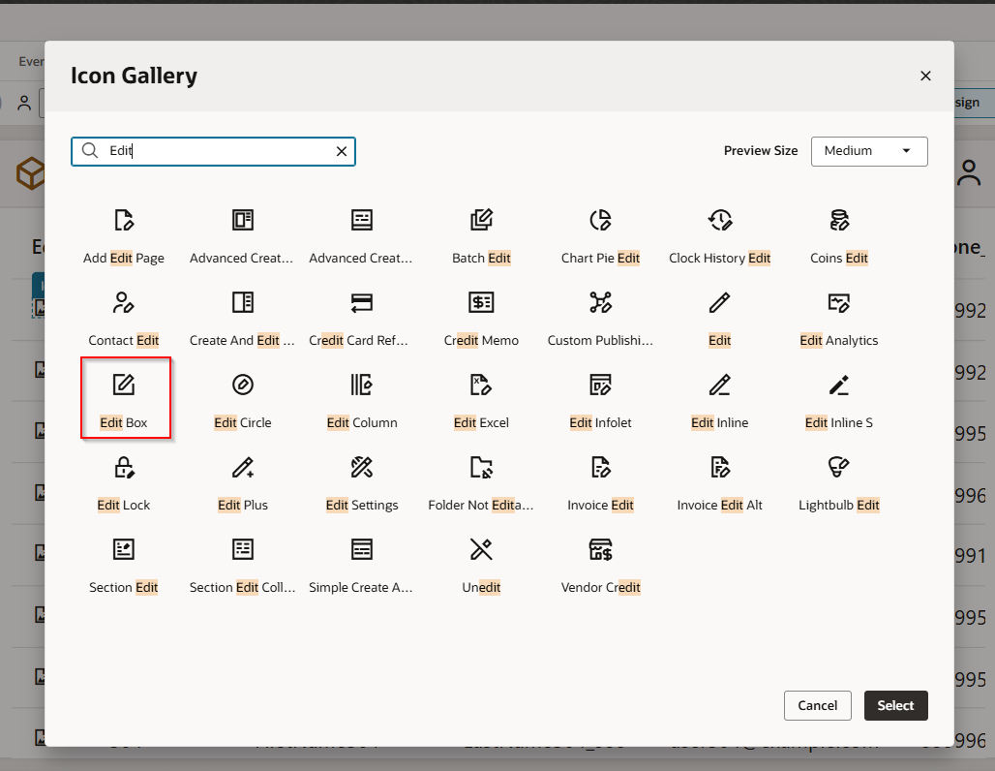
Task: Choose the Contact Edit icon
Action: point(124,304)
